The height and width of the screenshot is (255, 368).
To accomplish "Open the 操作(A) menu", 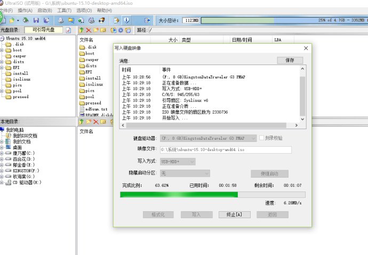I will tap(25, 11).
